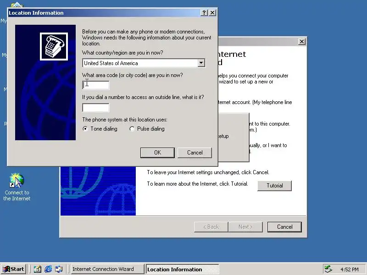
Task: Click Cancel in Internet Connection Wizard
Action: point(284,227)
